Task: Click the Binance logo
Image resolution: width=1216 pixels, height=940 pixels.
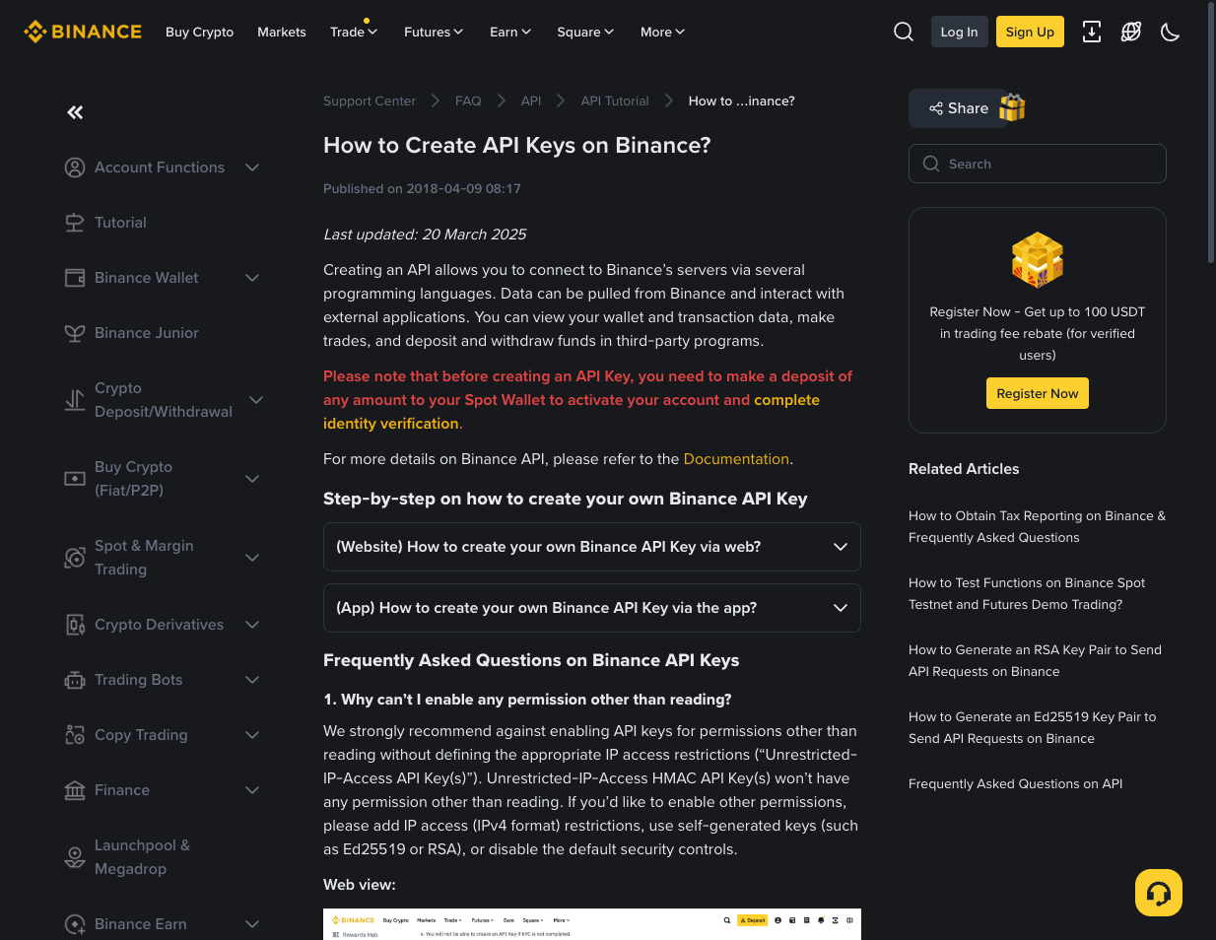Action: point(83,32)
